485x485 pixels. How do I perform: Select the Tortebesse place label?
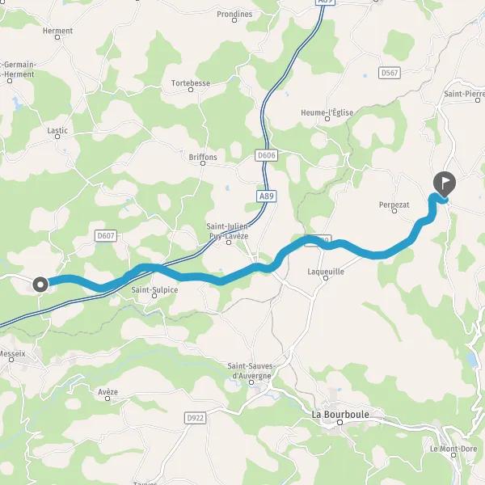[x=191, y=83]
